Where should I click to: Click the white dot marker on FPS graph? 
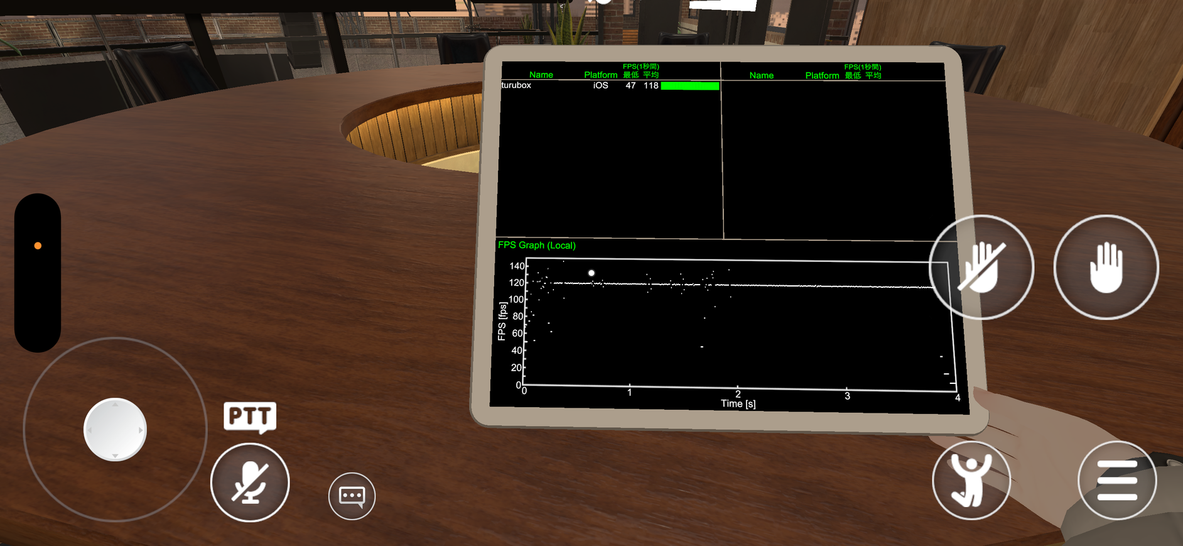pyautogui.click(x=591, y=273)
